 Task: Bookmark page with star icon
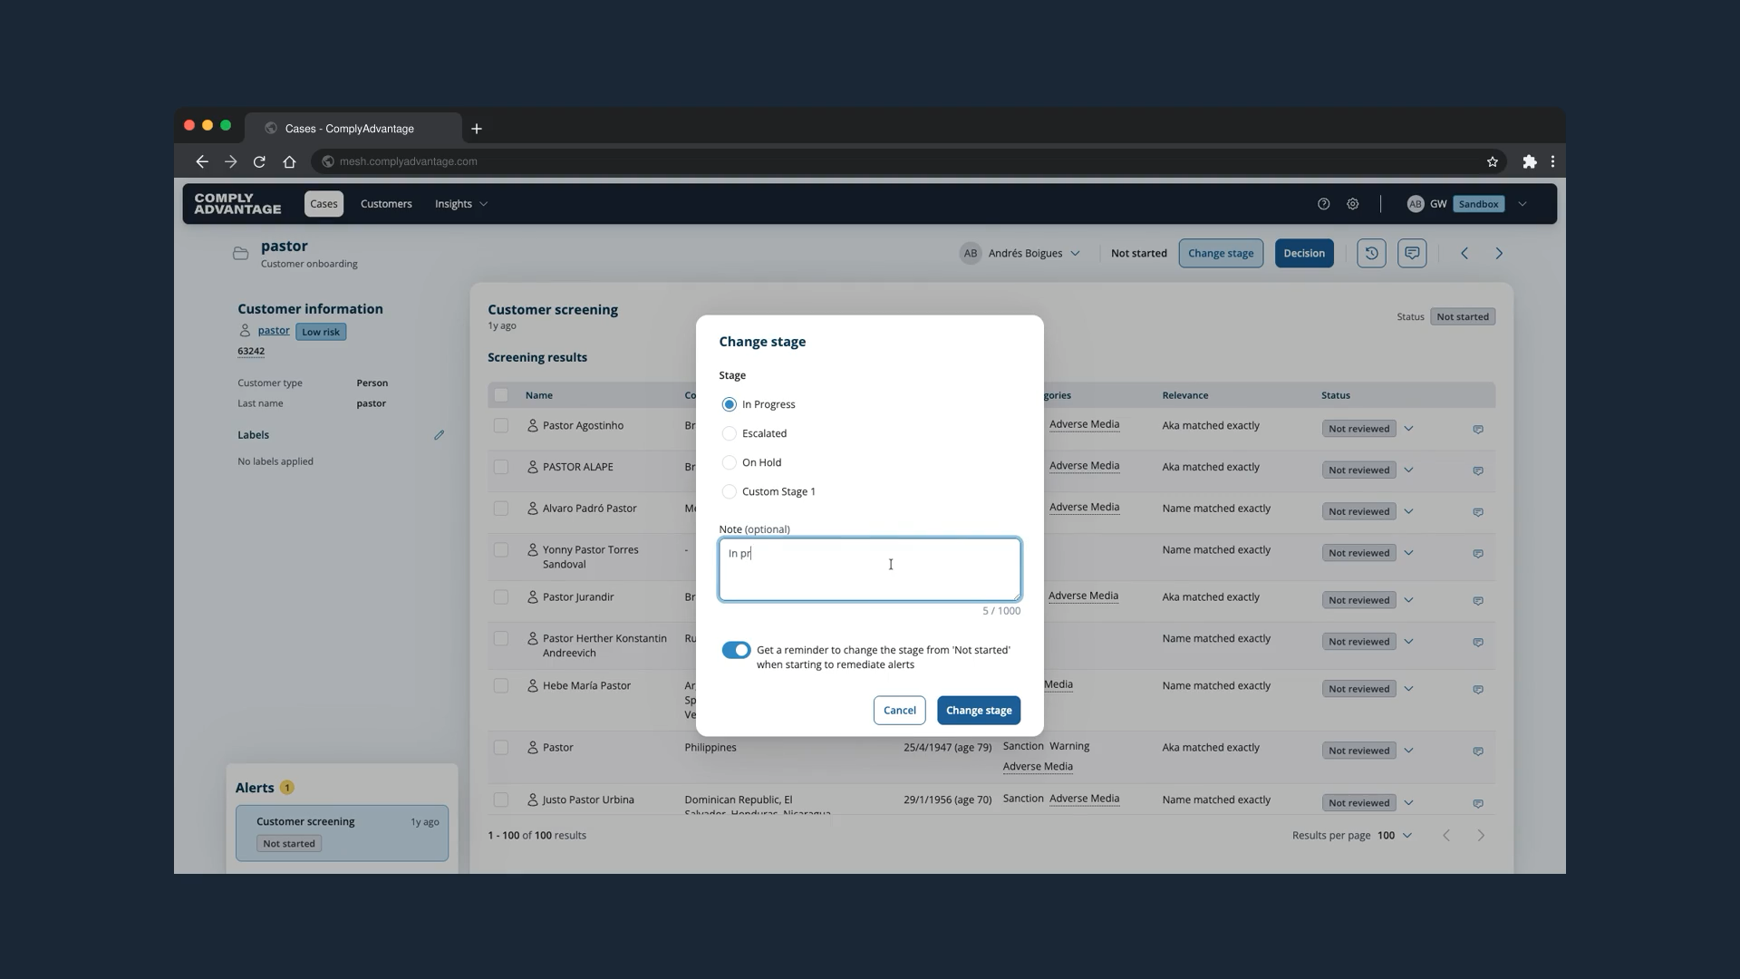[1492, 161]
